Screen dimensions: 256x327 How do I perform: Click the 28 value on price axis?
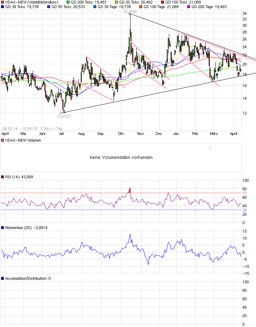coord(244,32)
